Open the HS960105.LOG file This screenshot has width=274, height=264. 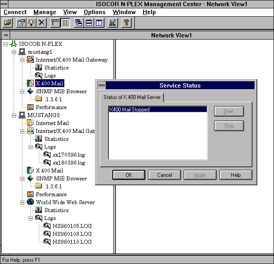click(x=72, y=226)
